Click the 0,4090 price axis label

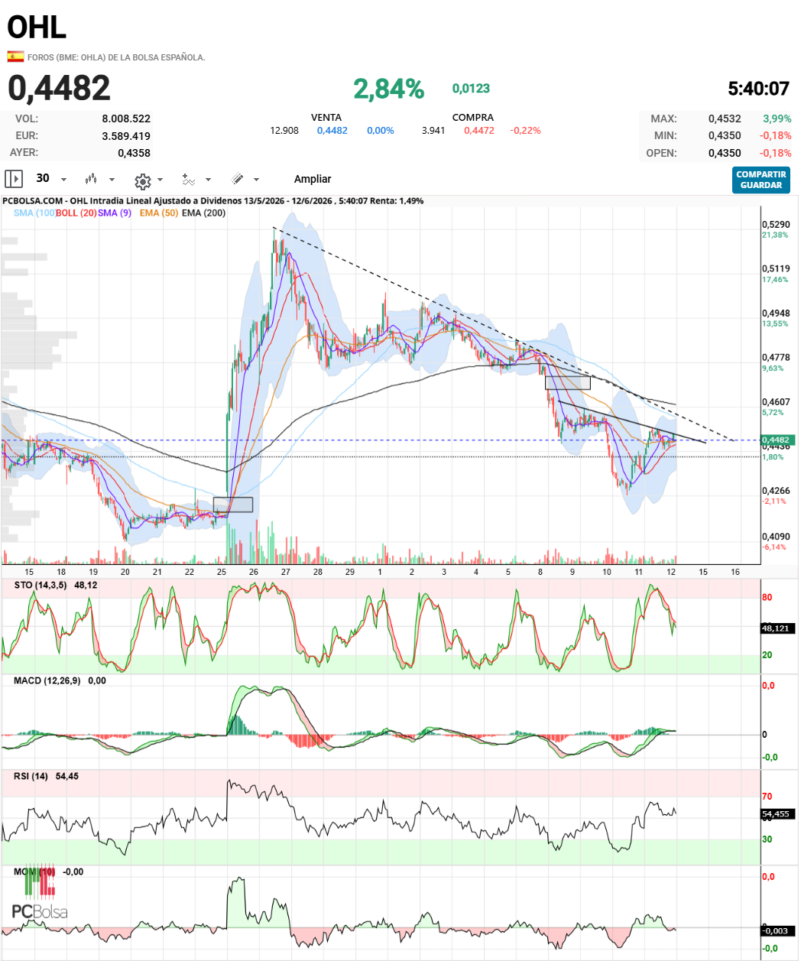point(776,537)
